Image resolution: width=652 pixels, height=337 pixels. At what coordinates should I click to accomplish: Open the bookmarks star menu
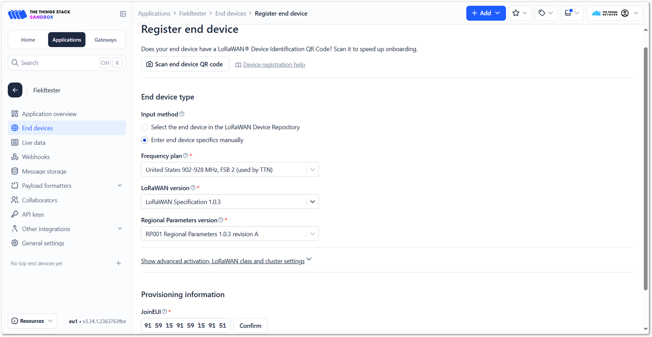pos(520,13)
